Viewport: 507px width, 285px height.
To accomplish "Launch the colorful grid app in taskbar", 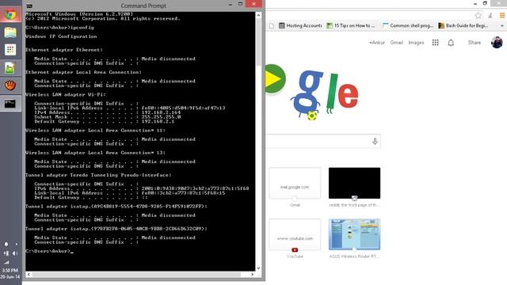I will (10, 50).
